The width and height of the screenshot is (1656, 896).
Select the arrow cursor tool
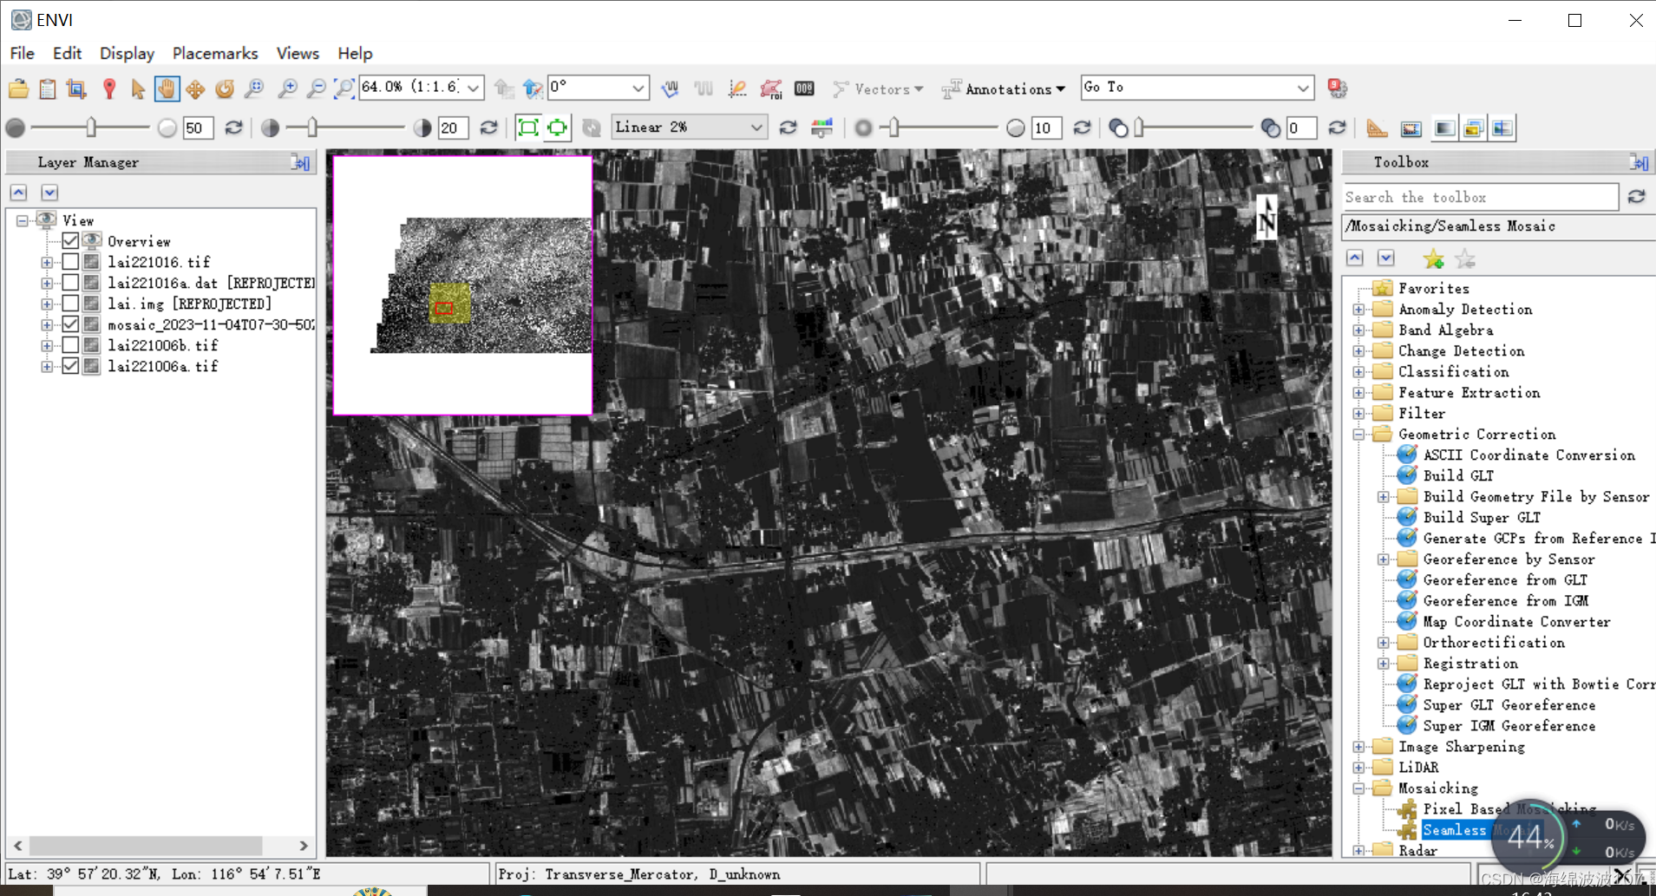(138, 88)
